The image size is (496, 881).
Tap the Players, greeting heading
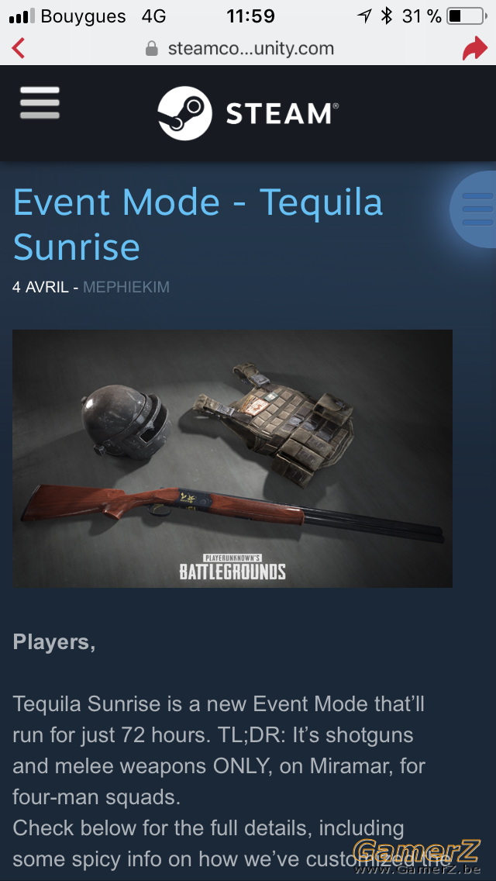coord(54,641)
